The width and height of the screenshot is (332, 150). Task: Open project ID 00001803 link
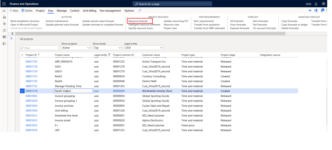tap(32, 96)
